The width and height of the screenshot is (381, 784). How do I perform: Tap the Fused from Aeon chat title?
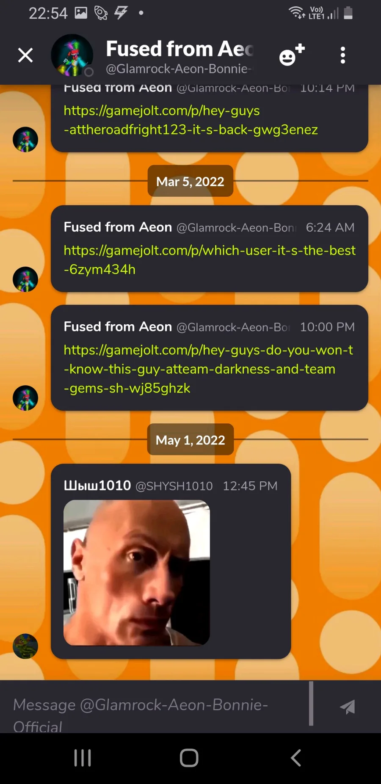coord(179,49)
